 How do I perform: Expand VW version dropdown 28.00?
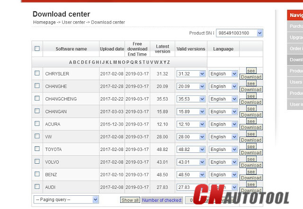(x=191, y=137)
